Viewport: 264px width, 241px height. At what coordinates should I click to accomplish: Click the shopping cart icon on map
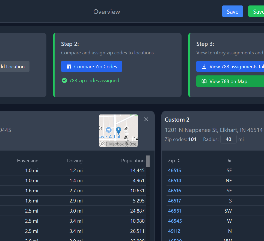tap(109, 130)
